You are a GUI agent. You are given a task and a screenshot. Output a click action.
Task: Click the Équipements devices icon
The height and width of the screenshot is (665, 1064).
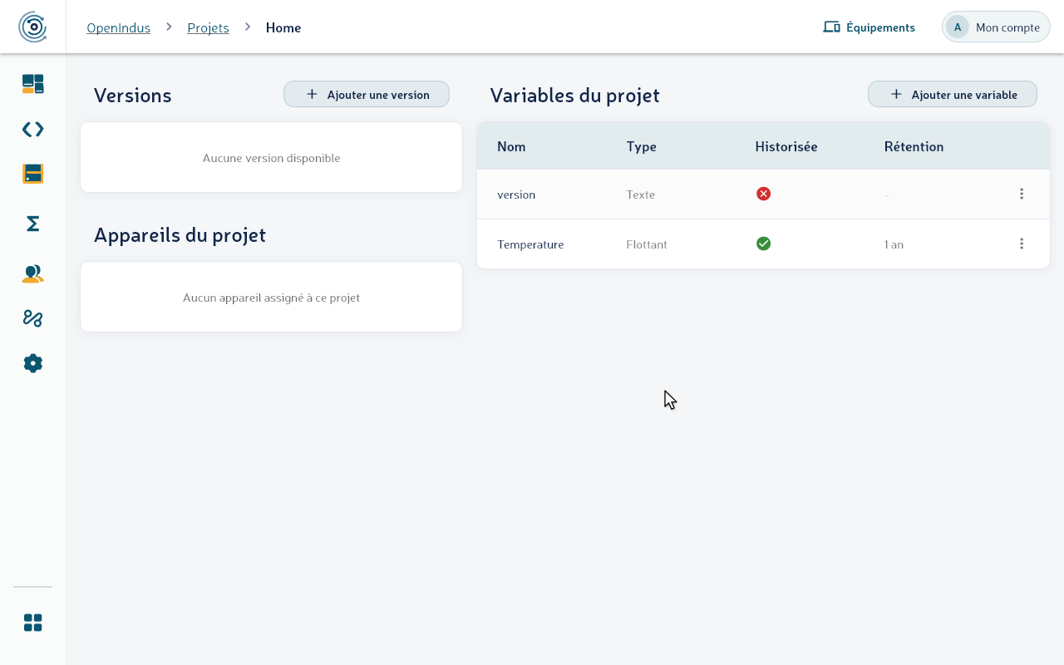pos(831,27)
